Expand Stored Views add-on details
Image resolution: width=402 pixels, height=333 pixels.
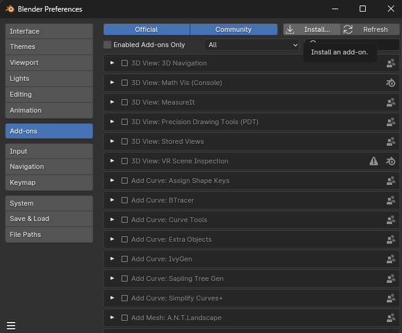112,141
